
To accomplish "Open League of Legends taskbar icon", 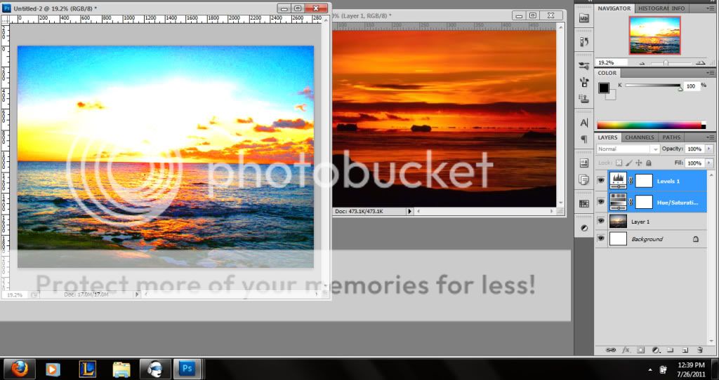I will [87, 369].
